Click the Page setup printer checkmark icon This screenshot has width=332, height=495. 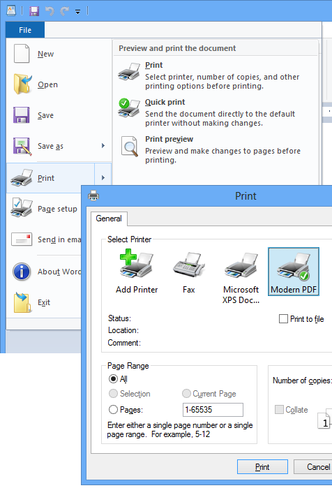pyautogui.click(x=22, y=208)
